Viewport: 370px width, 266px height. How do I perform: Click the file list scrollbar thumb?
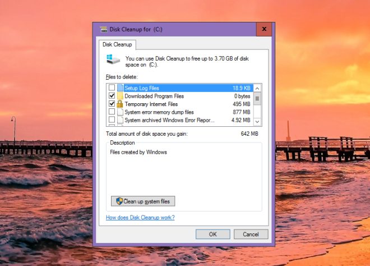pyautogui.click(x=257, y=99)
